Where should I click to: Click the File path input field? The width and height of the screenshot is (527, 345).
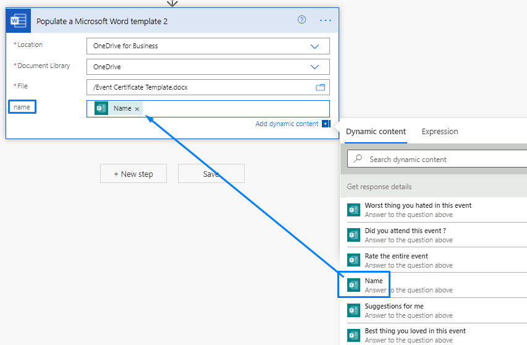(208, 87)
